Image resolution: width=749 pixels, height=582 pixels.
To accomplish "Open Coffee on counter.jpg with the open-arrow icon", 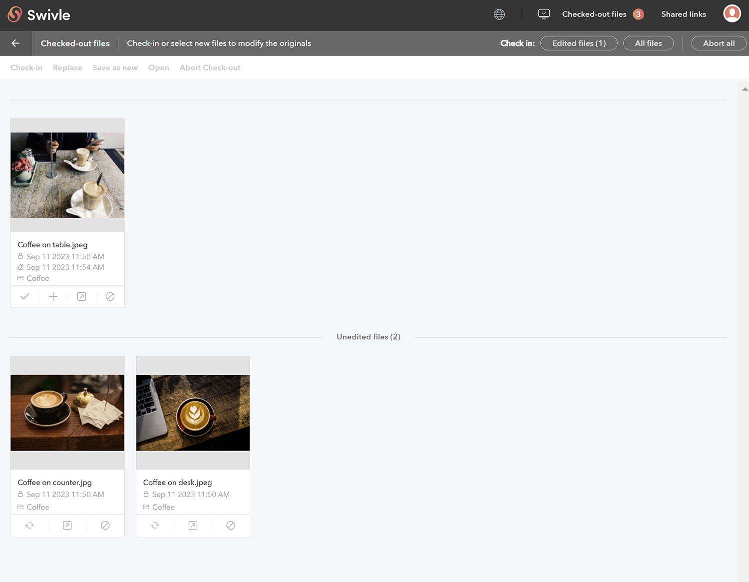I will click(67, 525).
